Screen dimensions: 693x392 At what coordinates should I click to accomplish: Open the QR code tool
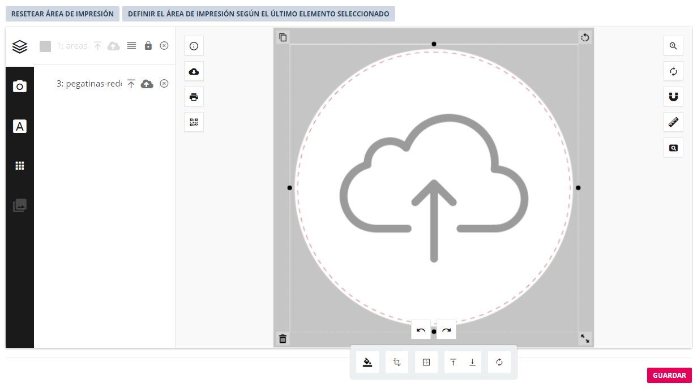tap(194, 122)
